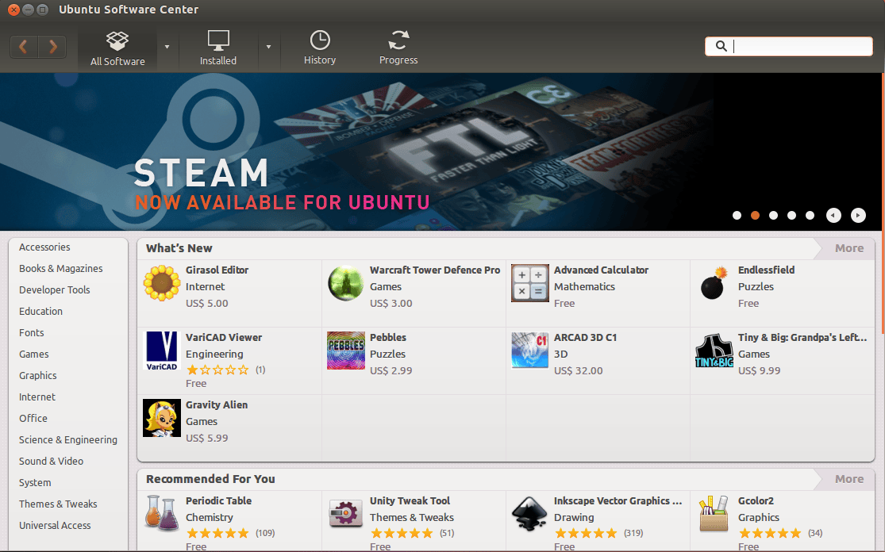Open the Sound & Video category
Viewport: 885px width, 552px height.
point(51,462)
